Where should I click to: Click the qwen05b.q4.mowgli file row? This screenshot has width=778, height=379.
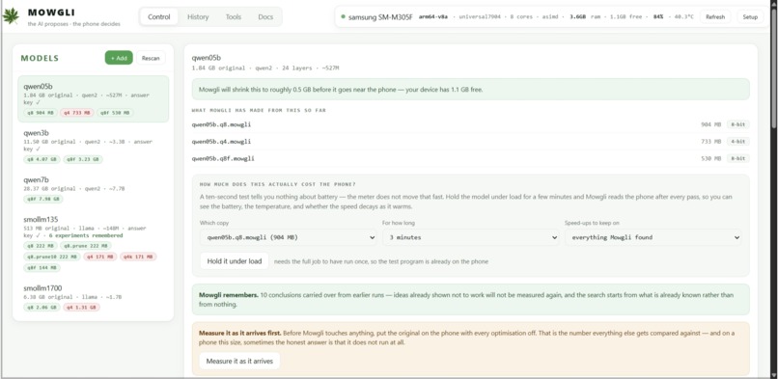pyautogui.click(x=470, y=141)
